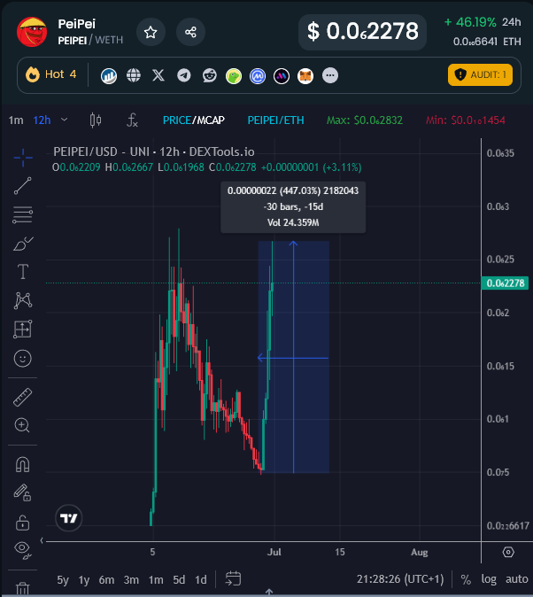Viewport: 533px width, 597px height.
Task: Click the PEIPEI/USD chart title legend
Action: point(154,152)
